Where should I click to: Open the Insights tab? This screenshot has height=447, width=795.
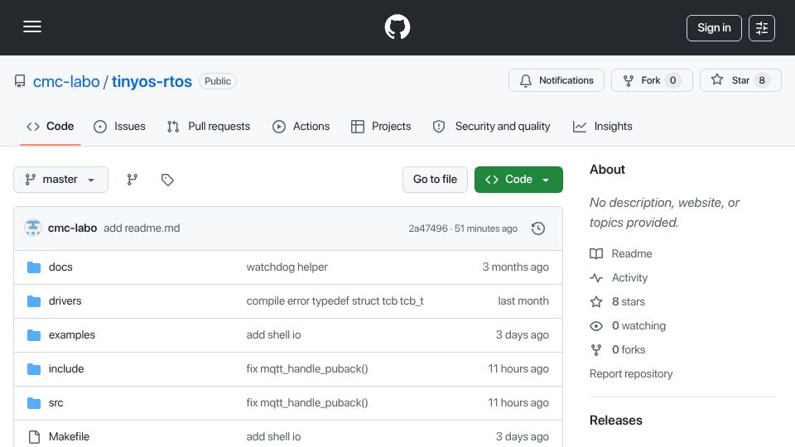[602, 126]
